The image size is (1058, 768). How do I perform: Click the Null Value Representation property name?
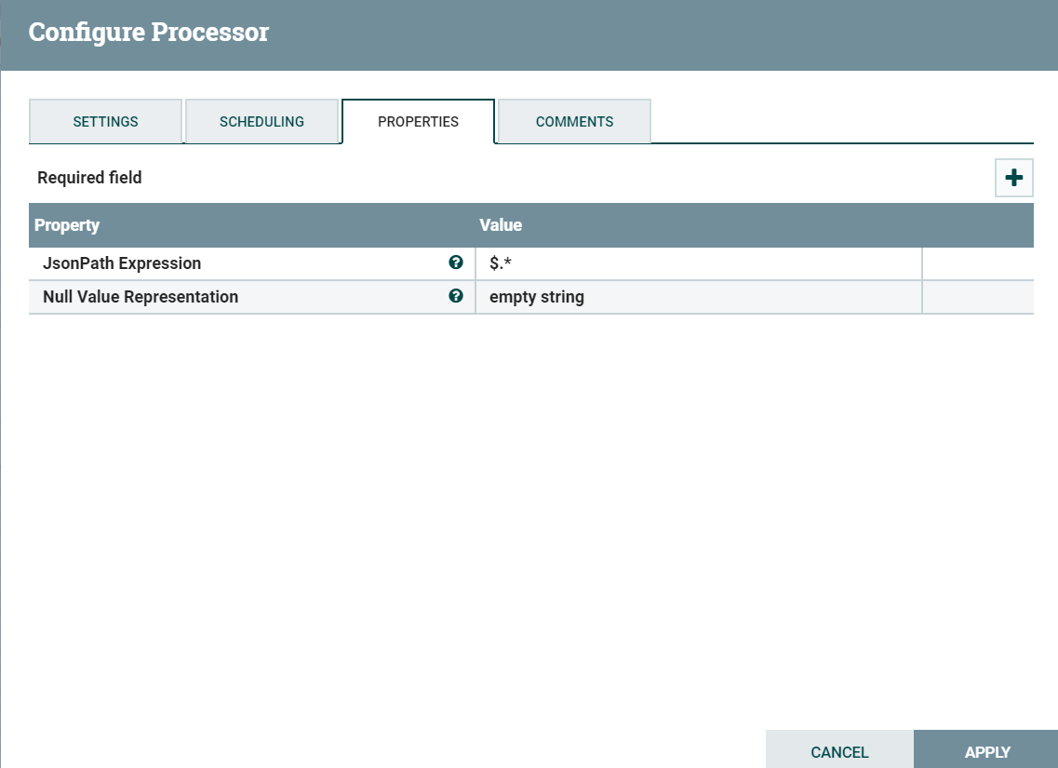[x=141, y=296]
